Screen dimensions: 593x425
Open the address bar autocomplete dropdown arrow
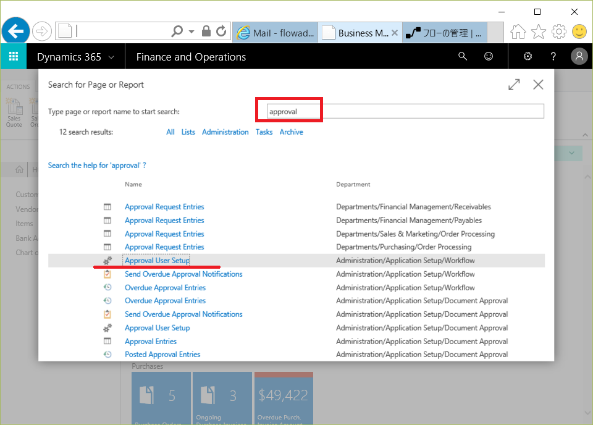(x=191, y=32)
